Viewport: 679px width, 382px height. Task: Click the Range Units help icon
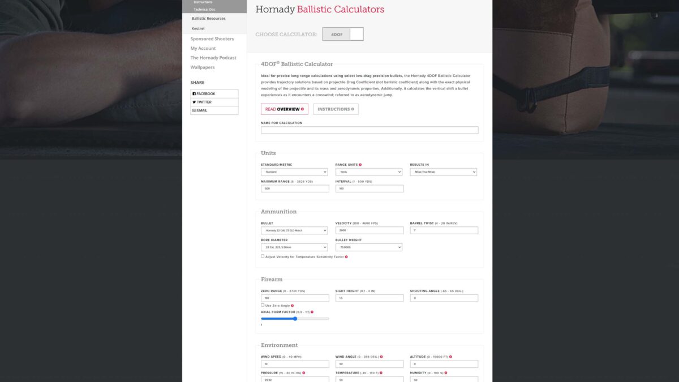(360, 165)
